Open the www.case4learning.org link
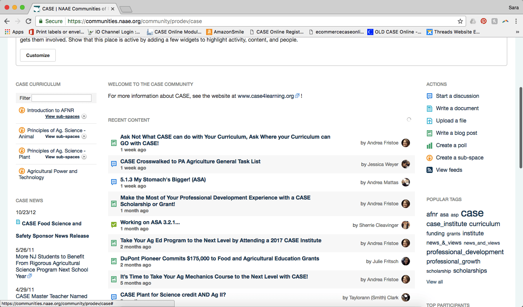 point(266,96)
